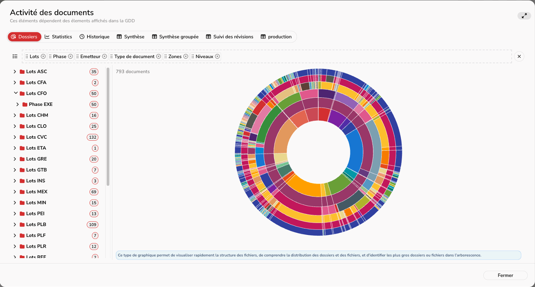
Task: Click the red folder icon of Lots PLR
Action: pos(22,247)
